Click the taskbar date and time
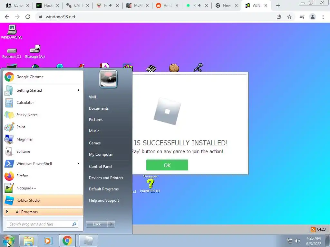 [x=314, y=241]
